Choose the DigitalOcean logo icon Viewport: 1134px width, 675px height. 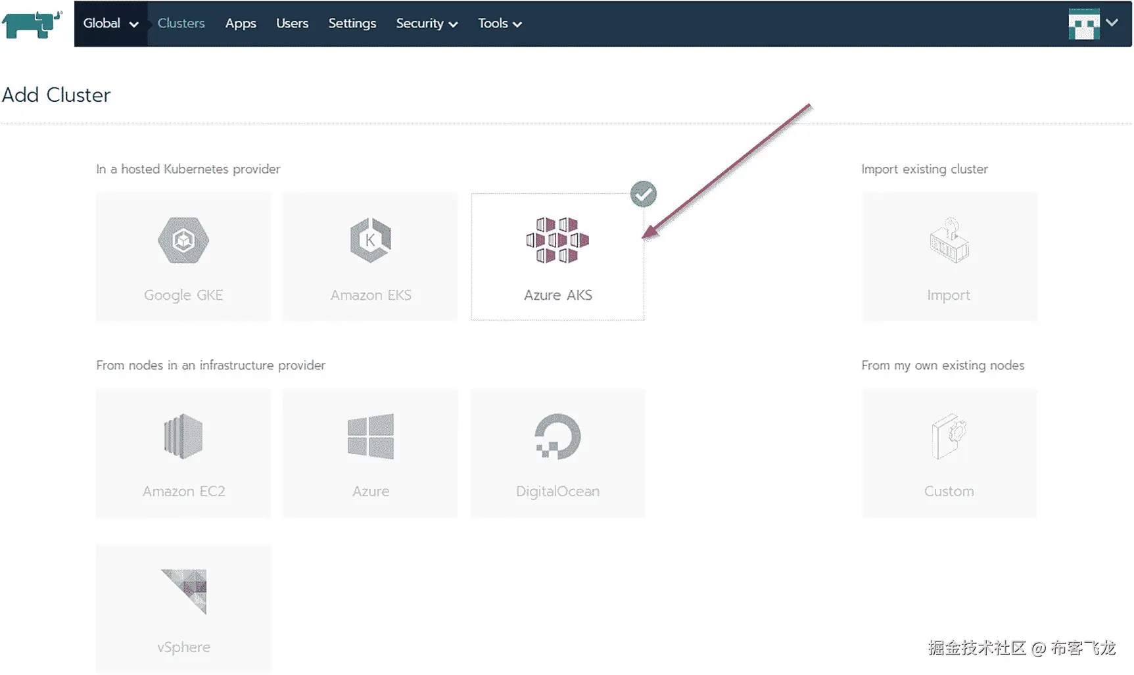pyautogui.click(x=557, y=436)
